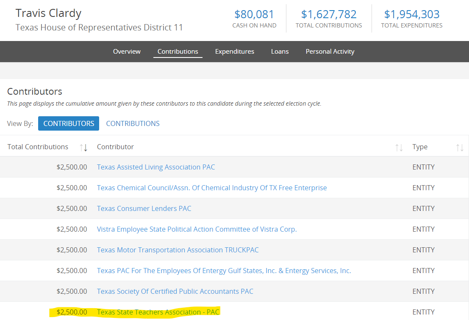
Task: Click the Contributors section heading
Action: 35,91
